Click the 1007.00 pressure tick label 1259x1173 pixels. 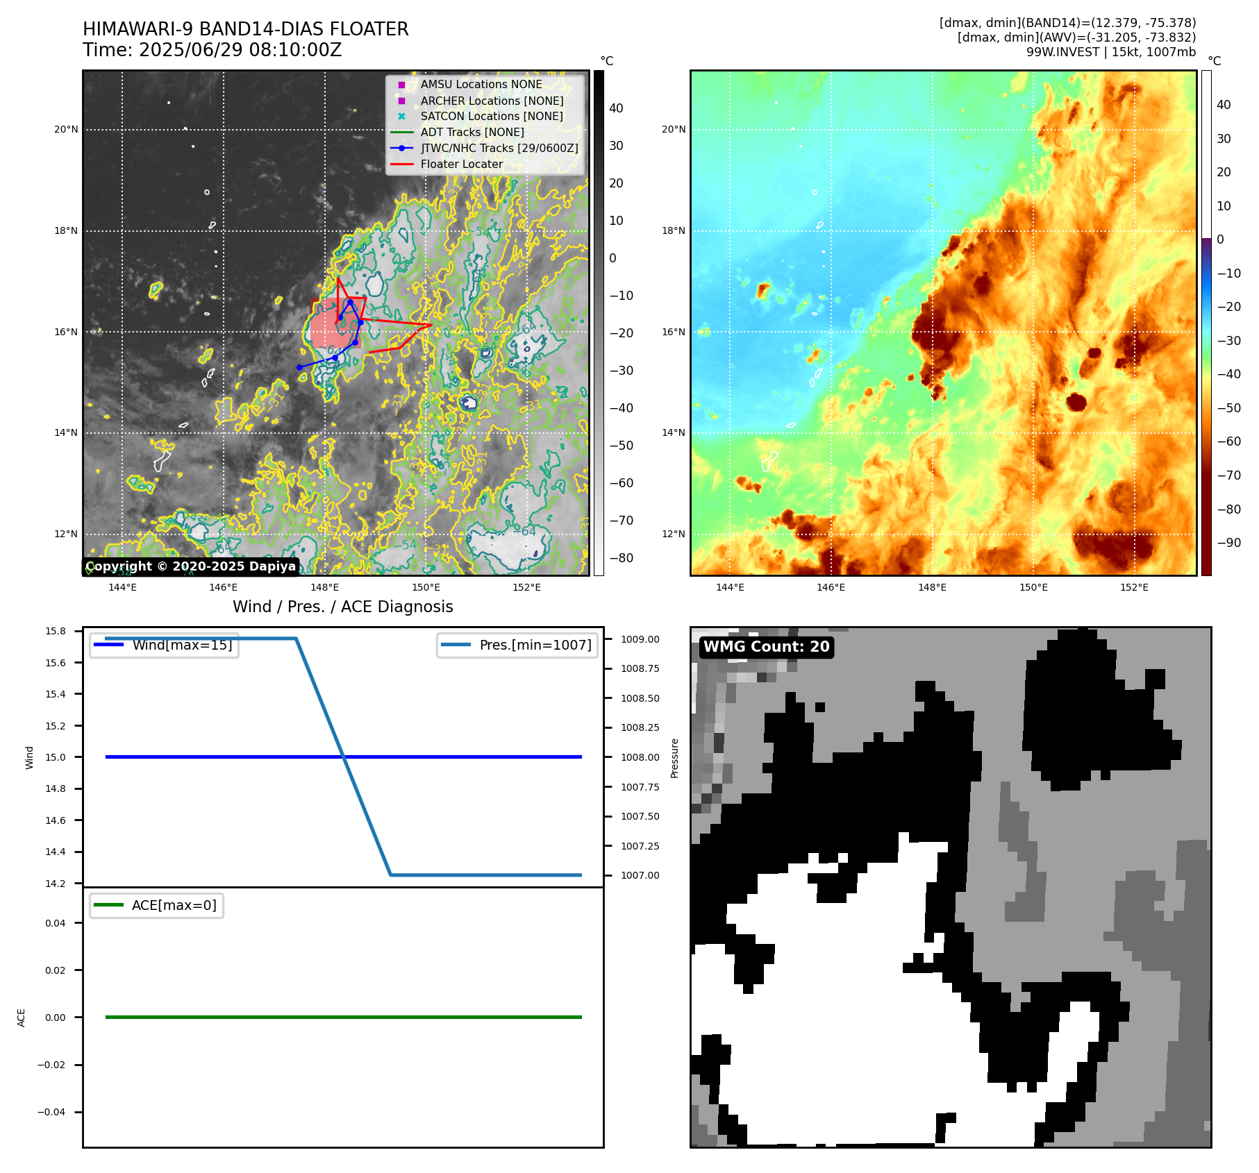(x=640, y=875)
